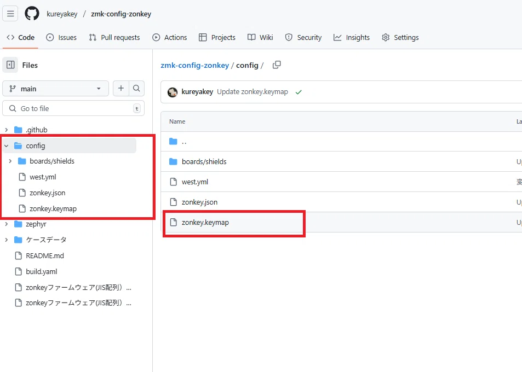The width and height of the screenshot is (522, 372).
Task: View the Insights tab
Action: point(352,38)
